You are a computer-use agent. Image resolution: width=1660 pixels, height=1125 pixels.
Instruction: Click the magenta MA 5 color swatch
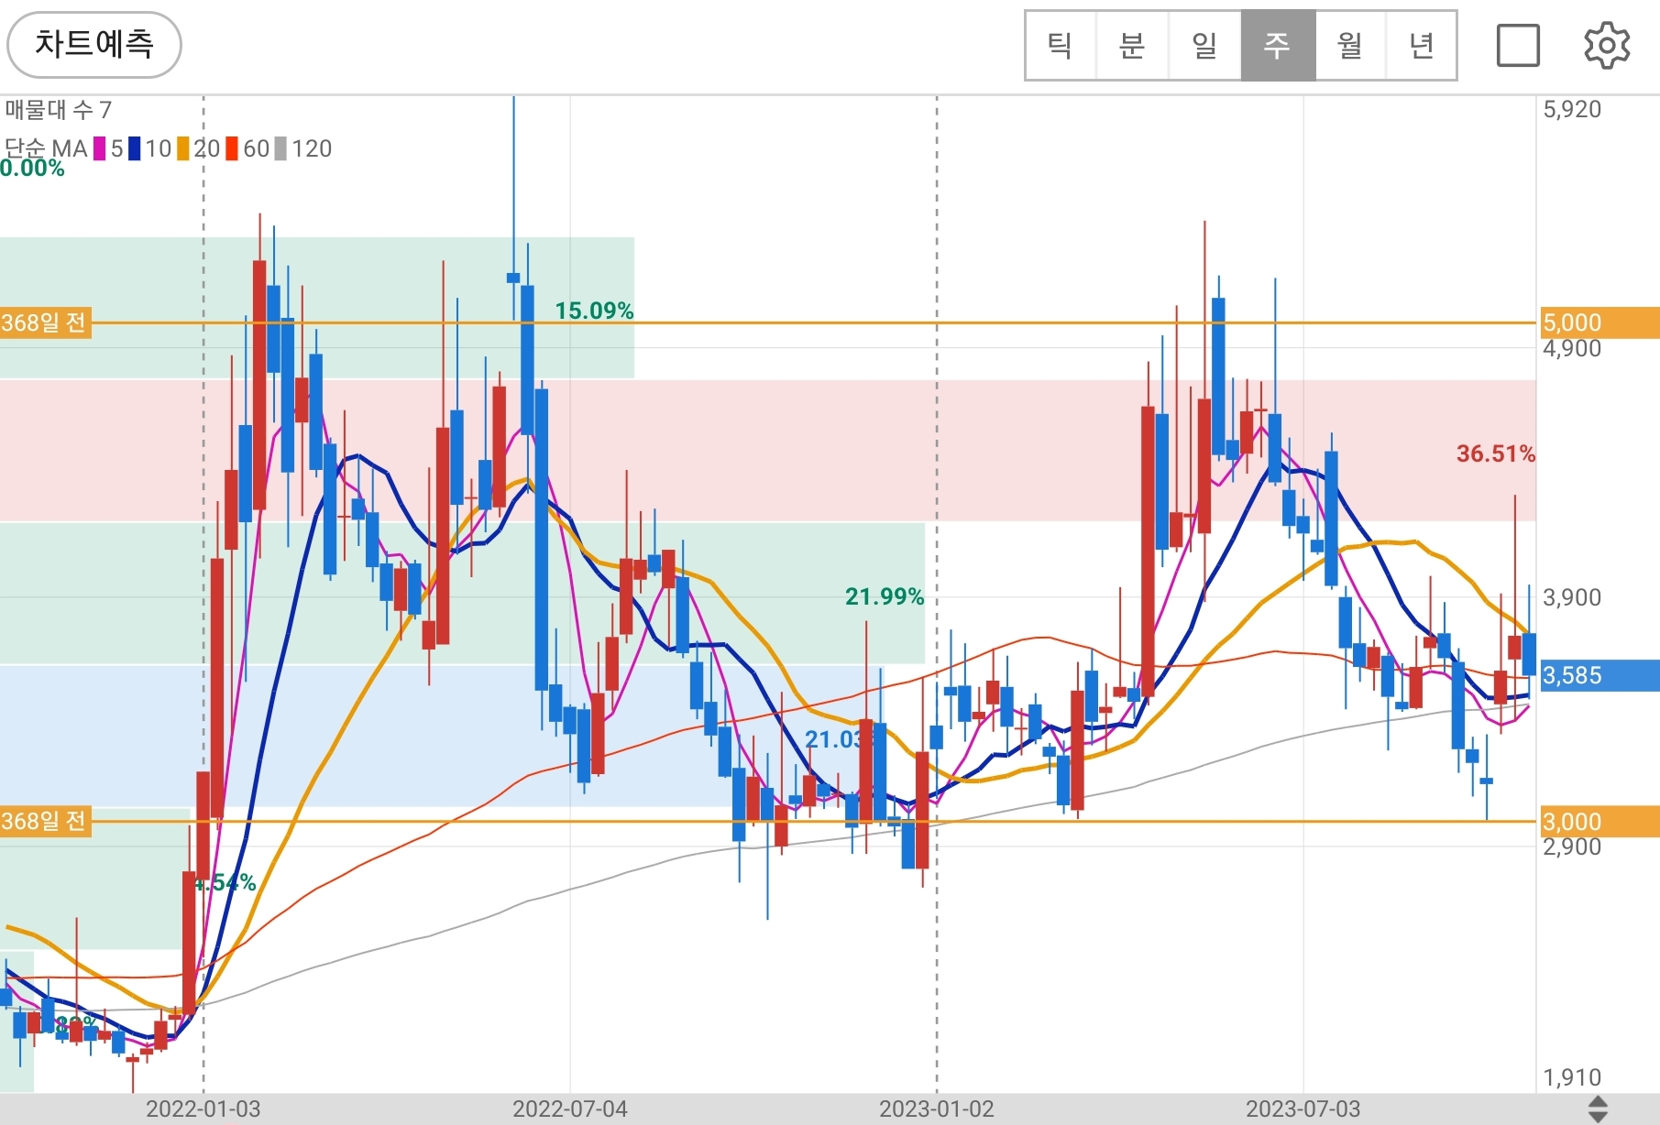(x=99, y=148)
